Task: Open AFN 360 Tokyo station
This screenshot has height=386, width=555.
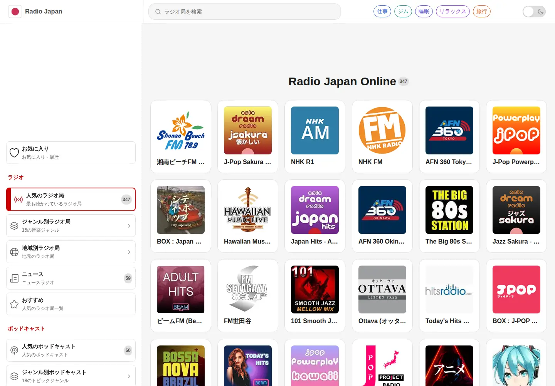Action: [449, 137]
